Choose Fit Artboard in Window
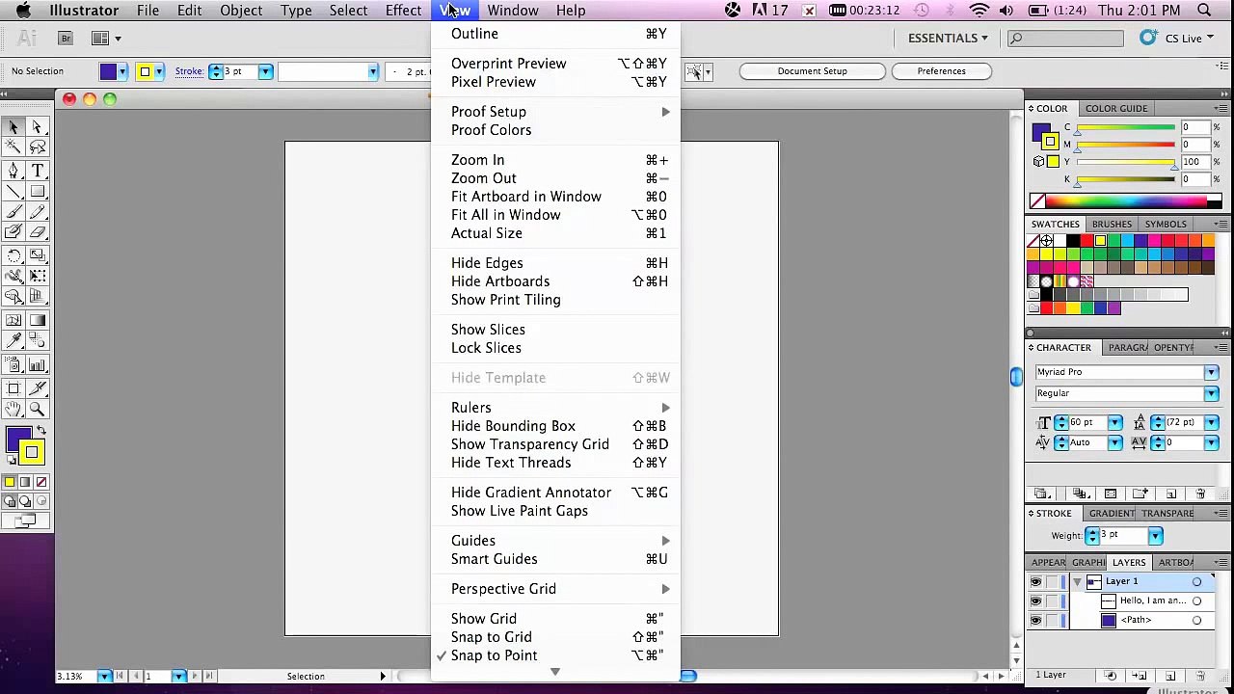 coord(555,197)
